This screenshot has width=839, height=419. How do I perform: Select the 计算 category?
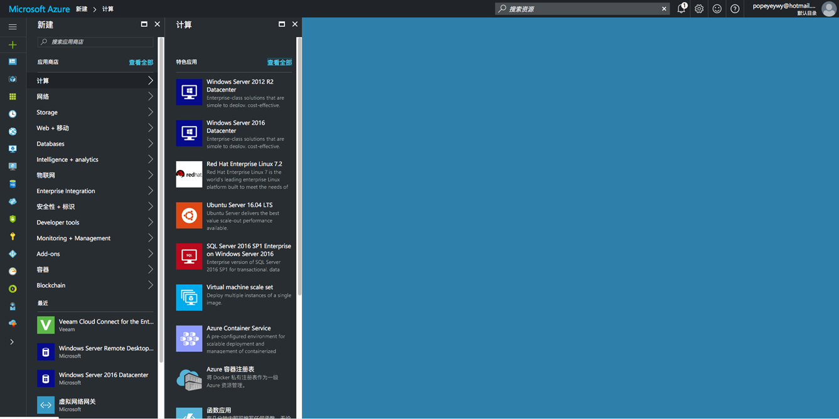[x=95, y=81]
